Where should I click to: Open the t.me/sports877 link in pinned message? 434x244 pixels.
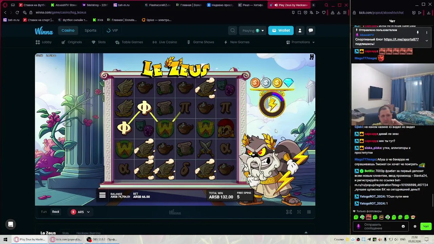coord(401,39)
